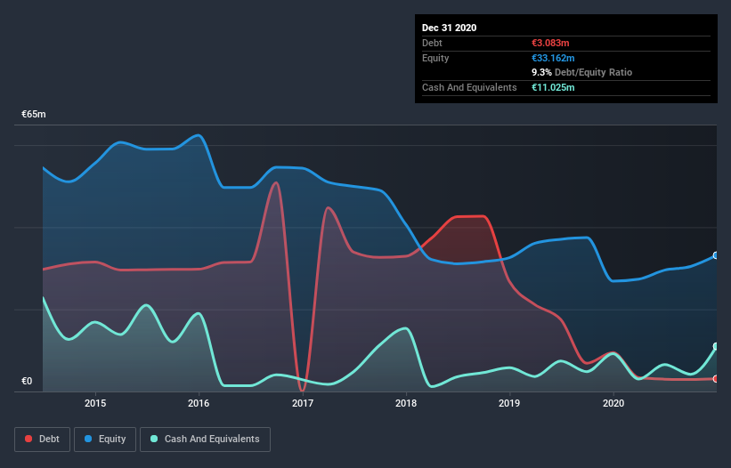Screen dimensions: 731x468
Task: Click the teal Cash And Equivalents legend dot
Action: click(154, 439)
